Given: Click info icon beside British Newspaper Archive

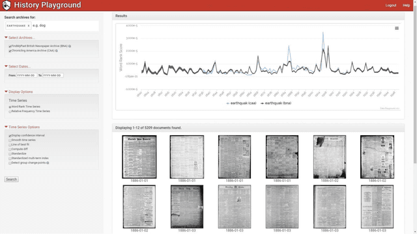Looking at the screenshot, I should click(70, 46).
